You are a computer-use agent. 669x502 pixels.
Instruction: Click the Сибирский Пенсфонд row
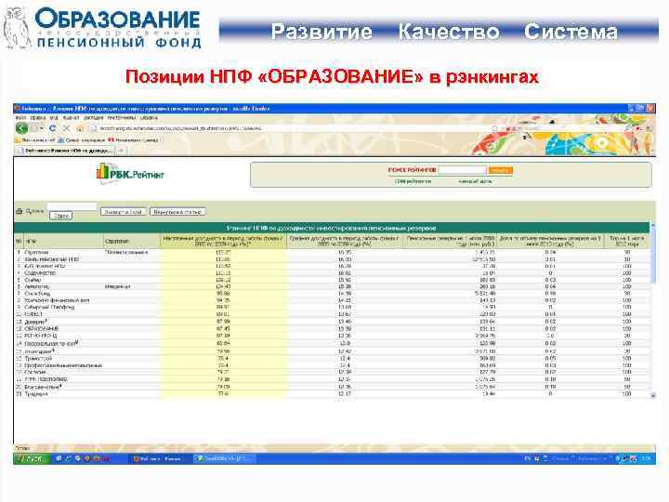coord(332,307)
